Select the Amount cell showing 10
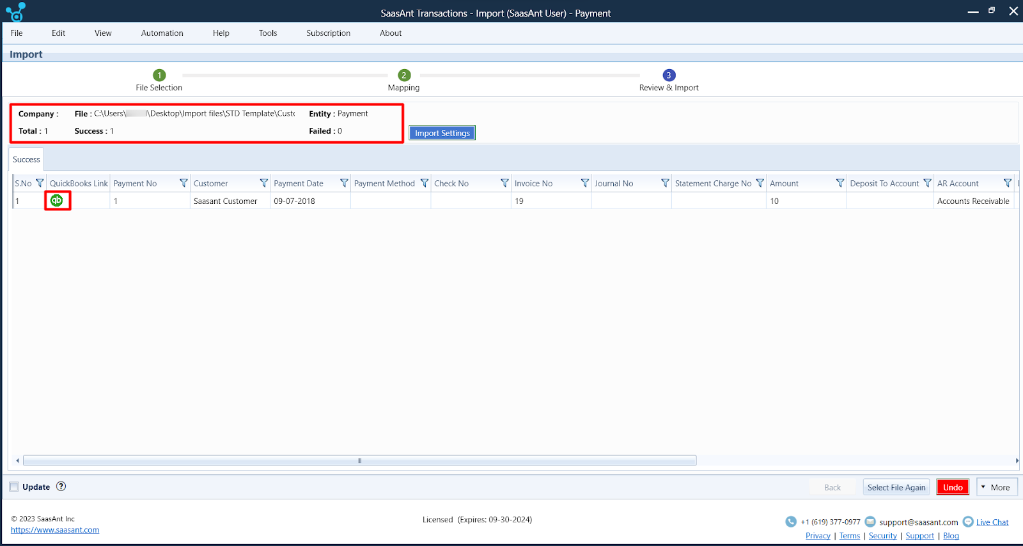1023x546 pixels. (806, 201)
